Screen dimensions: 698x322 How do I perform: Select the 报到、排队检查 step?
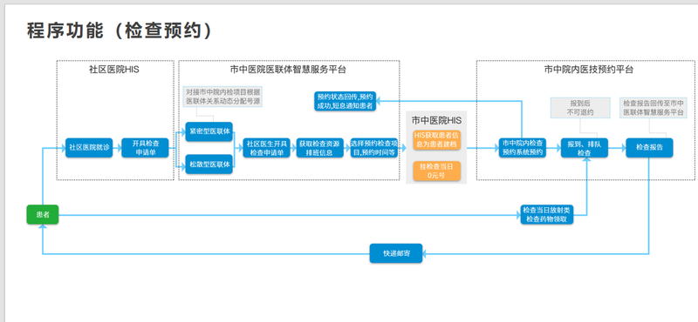585,148
